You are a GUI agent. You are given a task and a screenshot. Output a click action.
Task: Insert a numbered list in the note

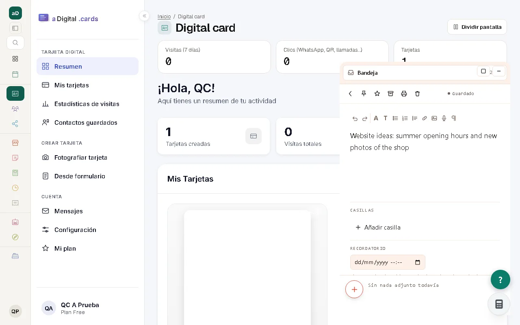pyautogui.click(x=405, y=118)
